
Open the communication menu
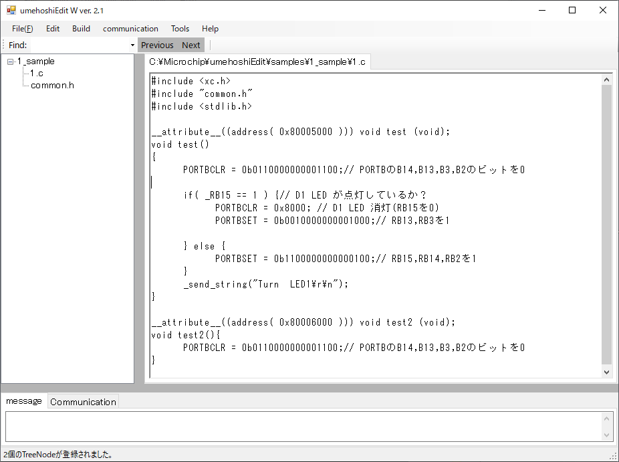[x=130, y=29]
